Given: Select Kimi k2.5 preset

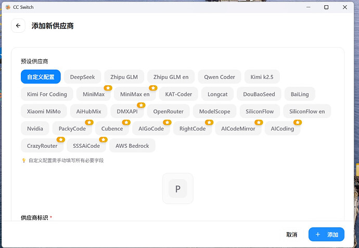Looking at the screenshot, I should pyautogui.click(x=262, y=77).
